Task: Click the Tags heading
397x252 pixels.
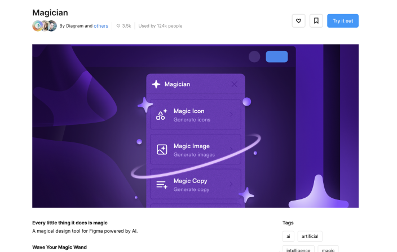Action: [288, 223]
